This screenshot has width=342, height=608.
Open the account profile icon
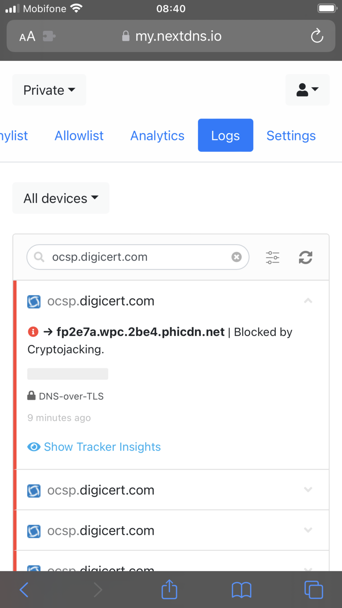coord(307,89)
